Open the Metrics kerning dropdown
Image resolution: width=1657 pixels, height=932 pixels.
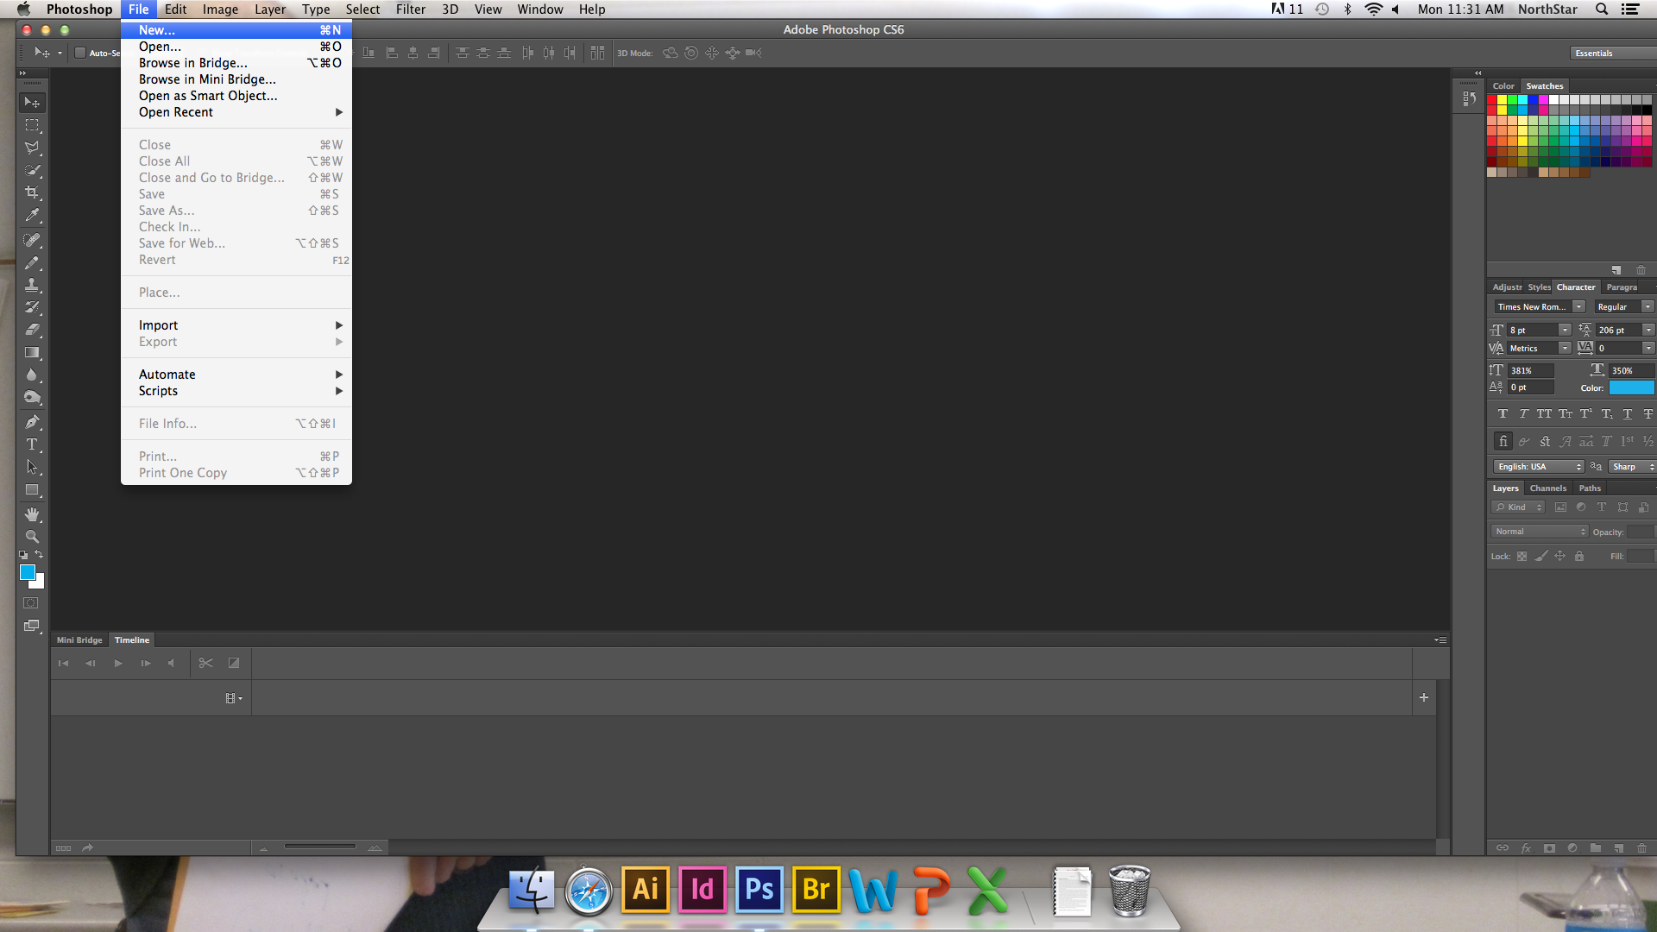click(x=1565, y=349)
